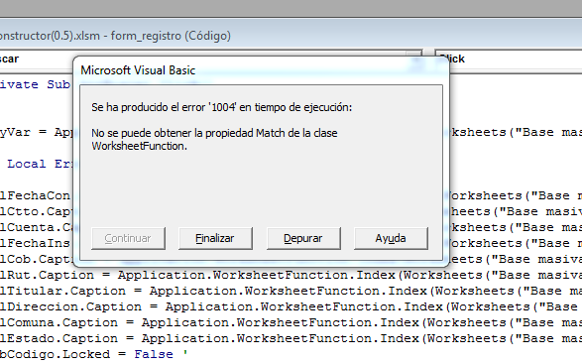Viewport: 582px width, 364px height.
Task: Click the Finalizar button
Action: [x=215, y=238]
